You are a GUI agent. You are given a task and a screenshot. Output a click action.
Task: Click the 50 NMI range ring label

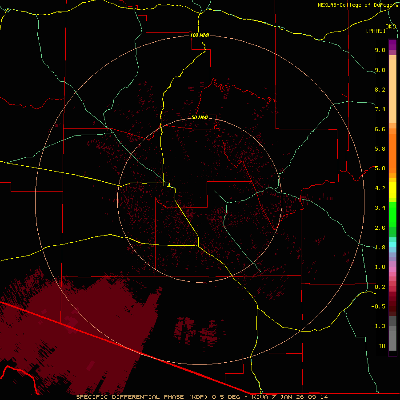(200, 117)
